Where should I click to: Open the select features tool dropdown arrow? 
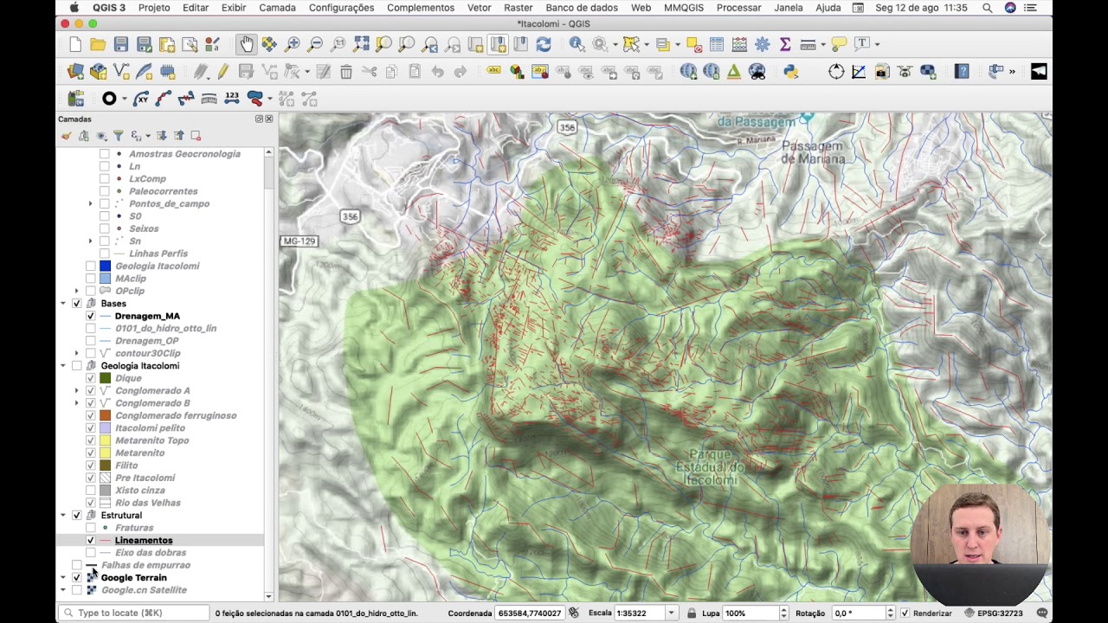tap(646, 44)
